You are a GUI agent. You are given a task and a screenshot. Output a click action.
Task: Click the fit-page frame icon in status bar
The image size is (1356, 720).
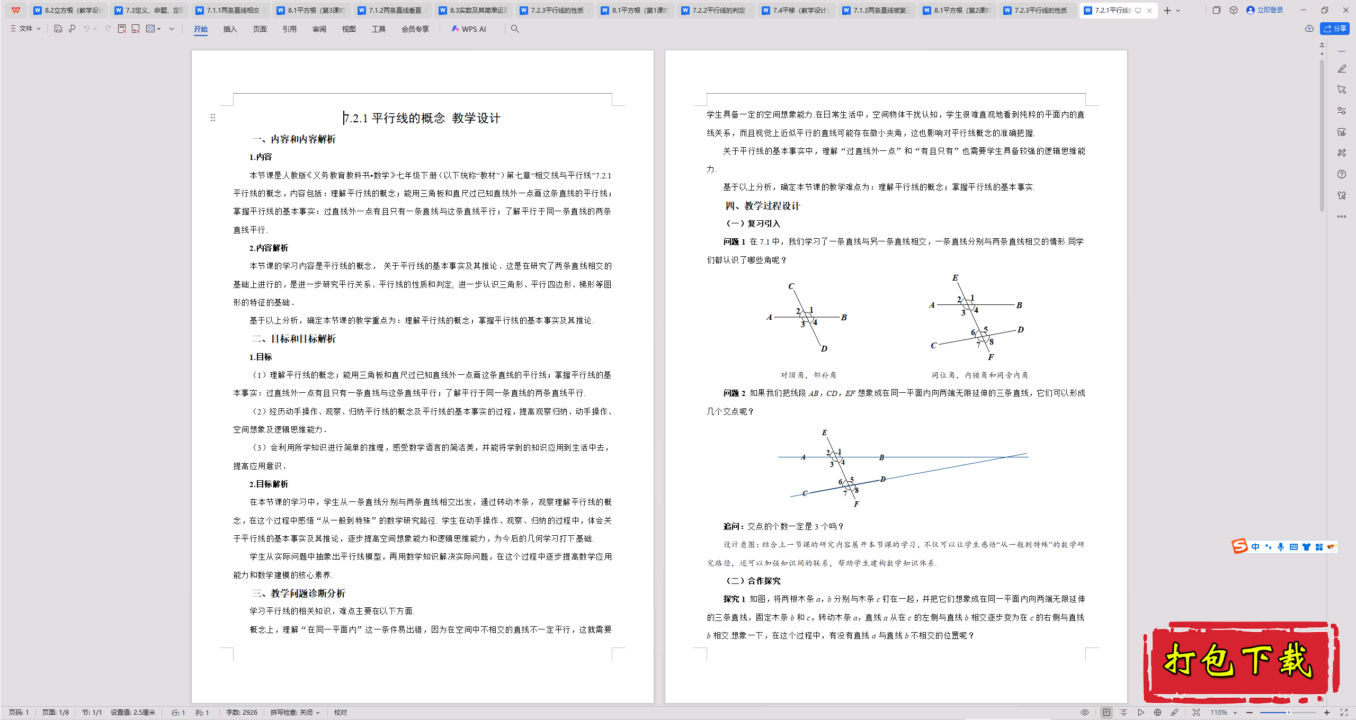pos(1197,713)
